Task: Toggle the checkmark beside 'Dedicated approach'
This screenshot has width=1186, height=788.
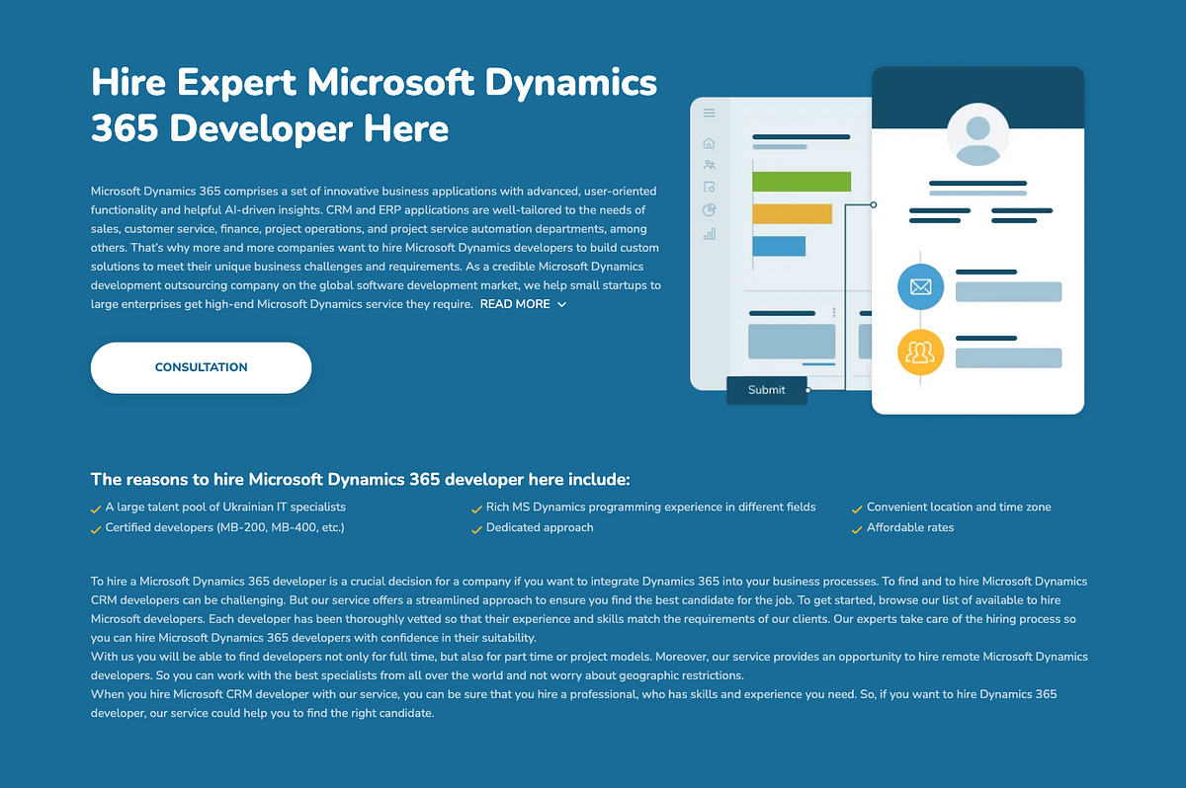Action: 477,528
